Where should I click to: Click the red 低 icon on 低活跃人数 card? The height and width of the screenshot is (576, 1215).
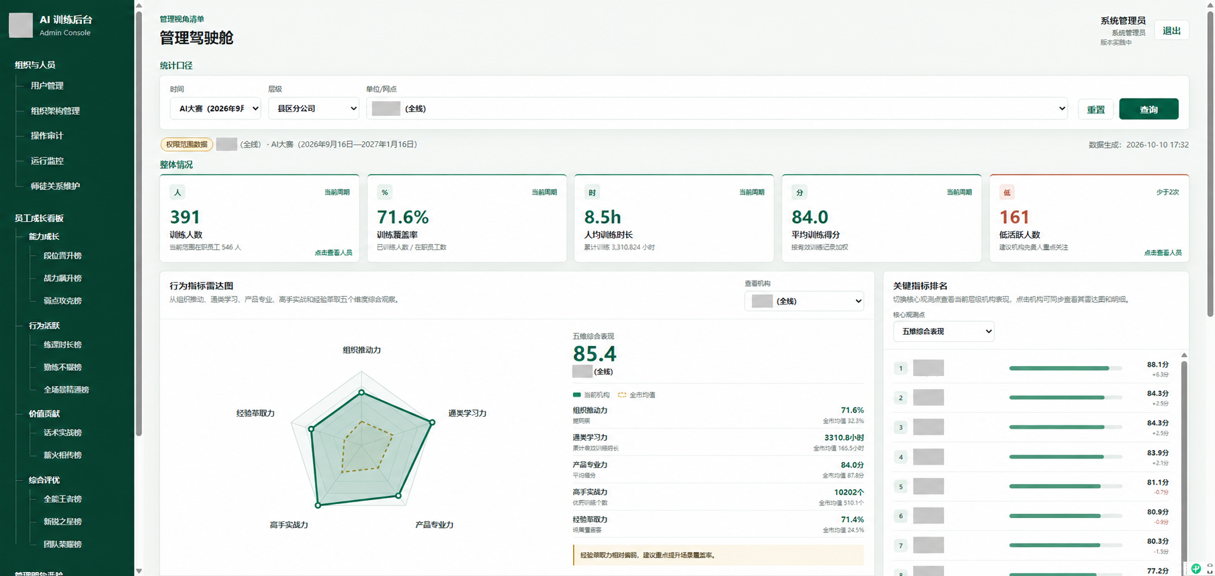point(1007,193)
